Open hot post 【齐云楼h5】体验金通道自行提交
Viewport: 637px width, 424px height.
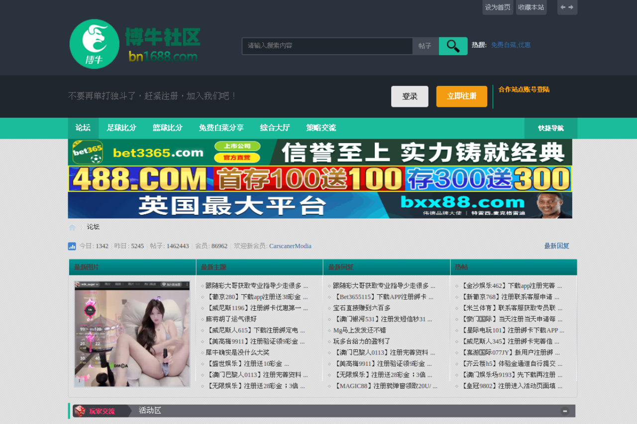coord(511,364)
